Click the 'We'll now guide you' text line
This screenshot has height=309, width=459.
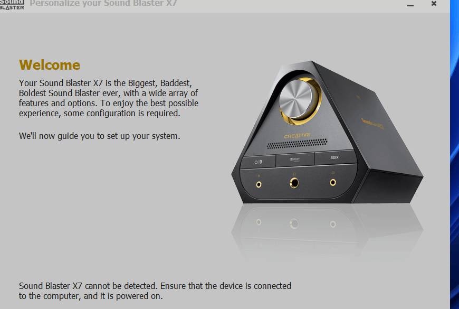point(100,136)
